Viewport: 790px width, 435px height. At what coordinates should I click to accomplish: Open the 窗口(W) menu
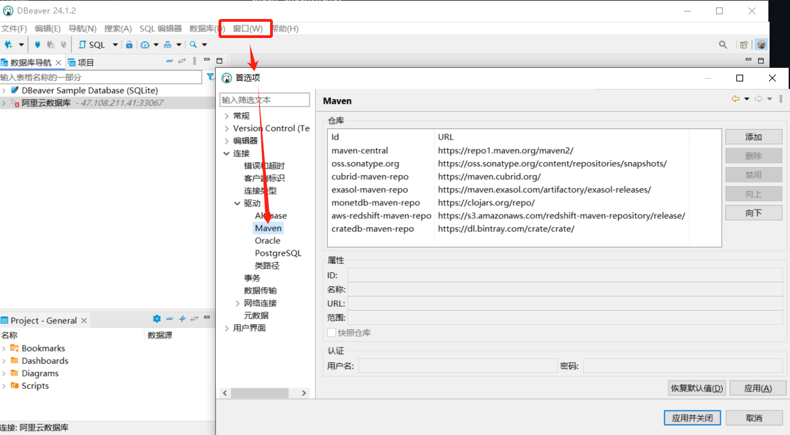click(x=247, y=29)
